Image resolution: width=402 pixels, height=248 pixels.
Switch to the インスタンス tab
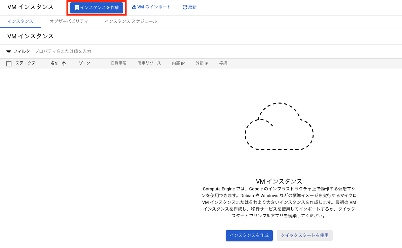pyautogui.click(x=20, y=21)
